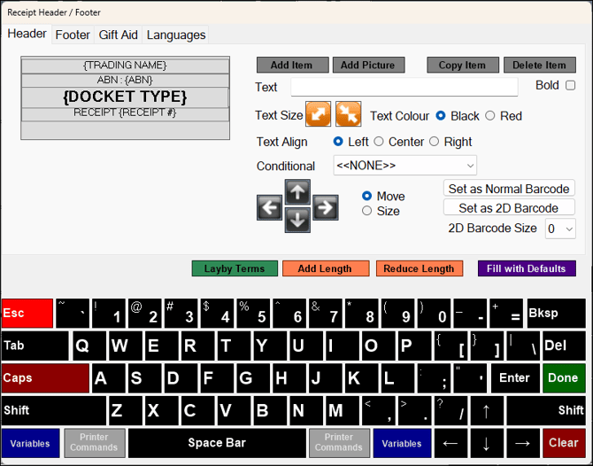Tap the keyboard up arrow key beside Shift
The image size is (593, 466).
click(x=487, y=411)
